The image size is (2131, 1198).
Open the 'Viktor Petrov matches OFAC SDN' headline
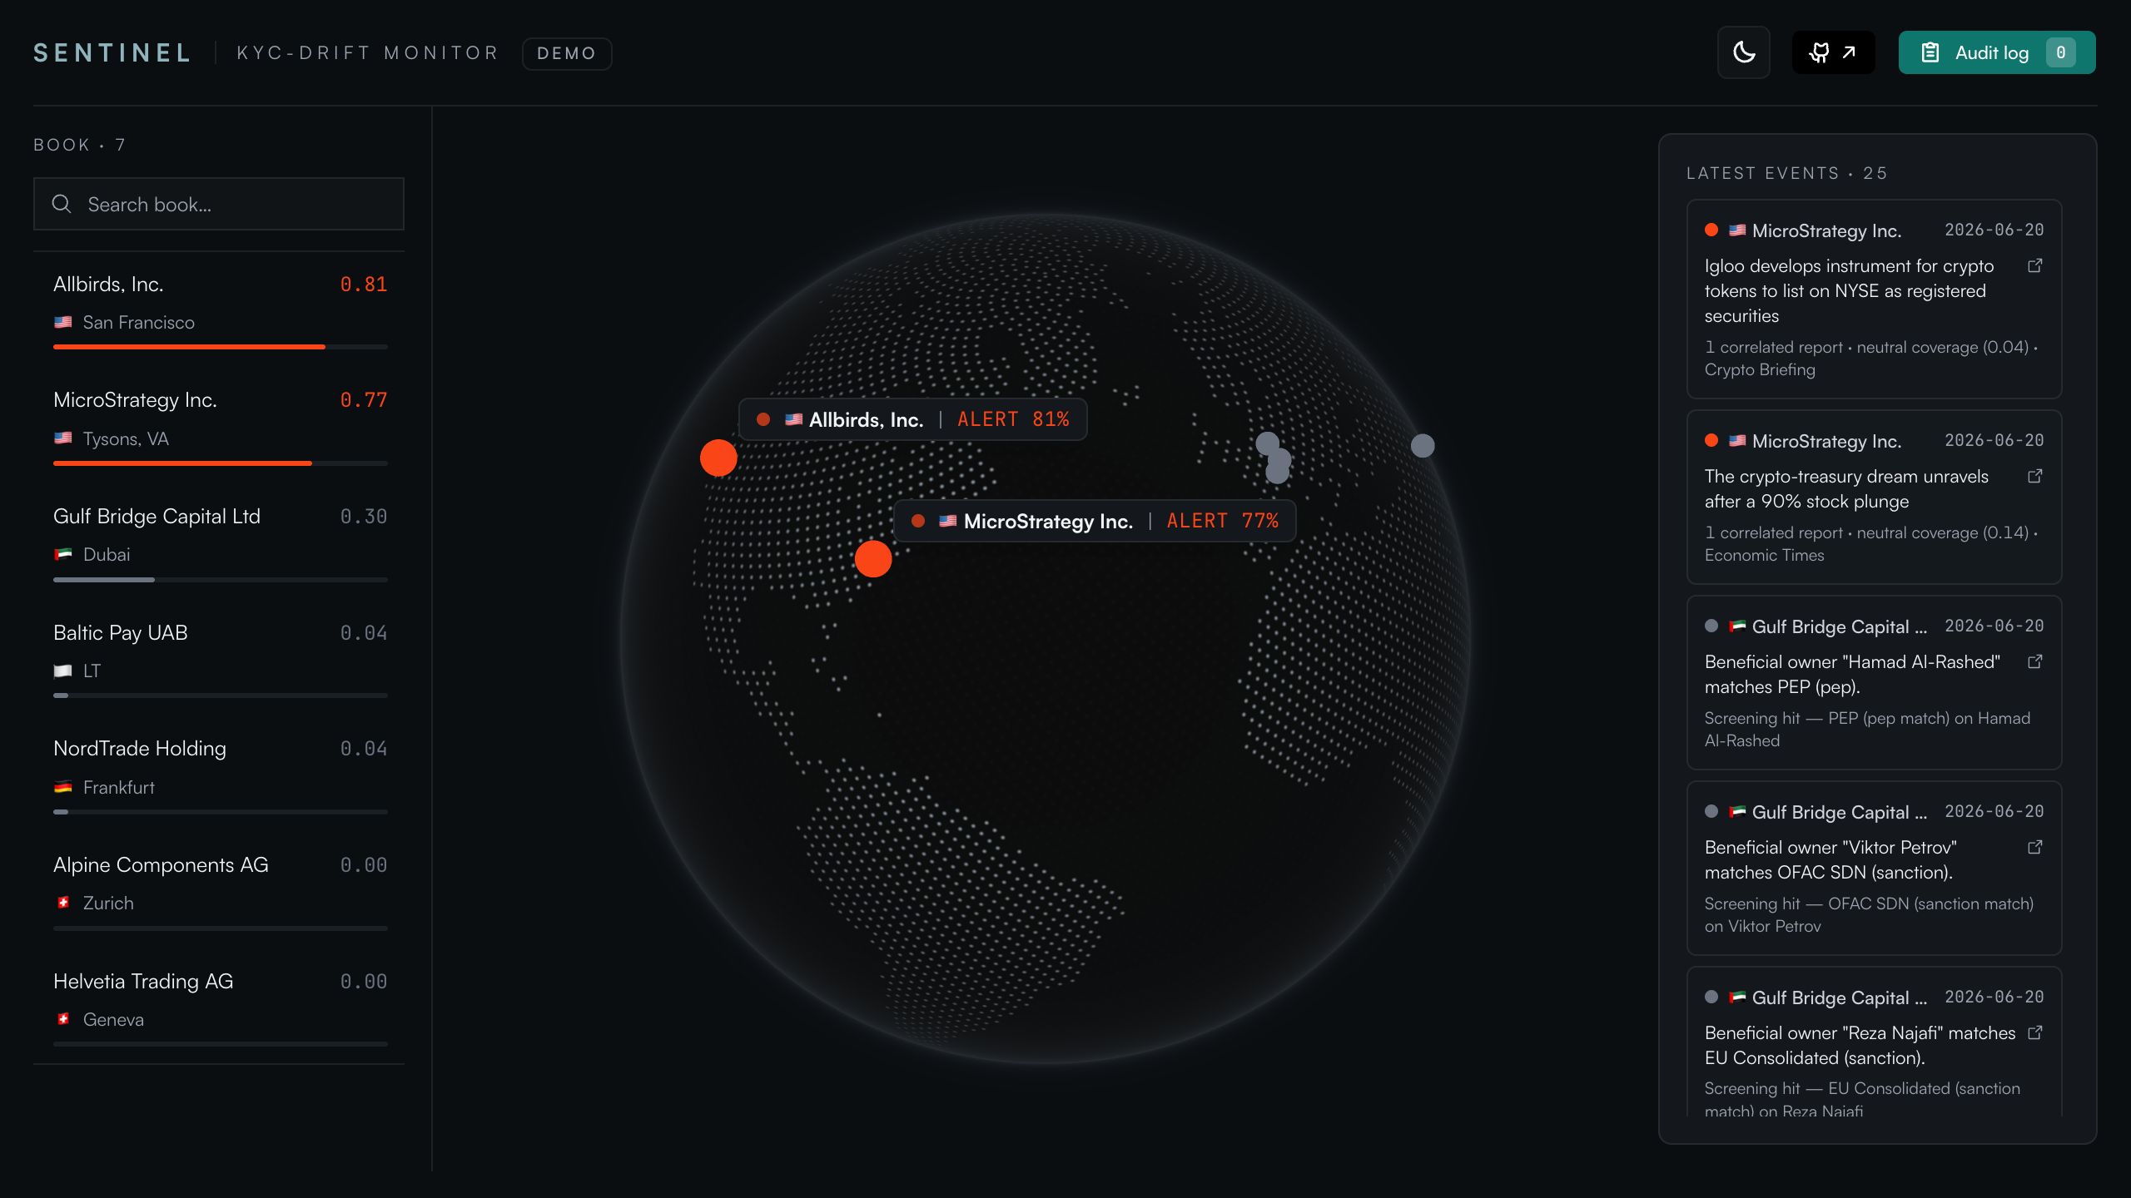coord(1830,860)
